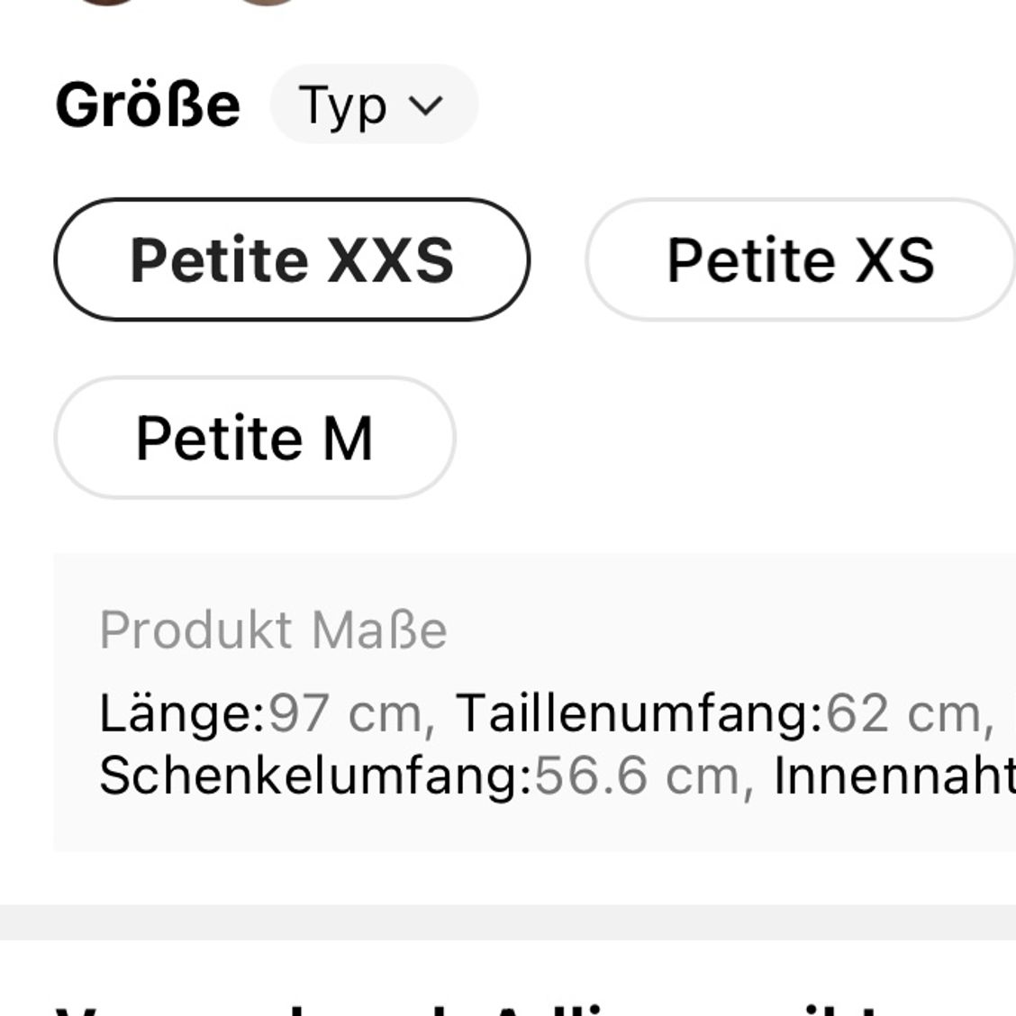This screenshot has width=1016, height=1016.
Task: Click the gray divider bar below measurements
Action: pos(508,922)
